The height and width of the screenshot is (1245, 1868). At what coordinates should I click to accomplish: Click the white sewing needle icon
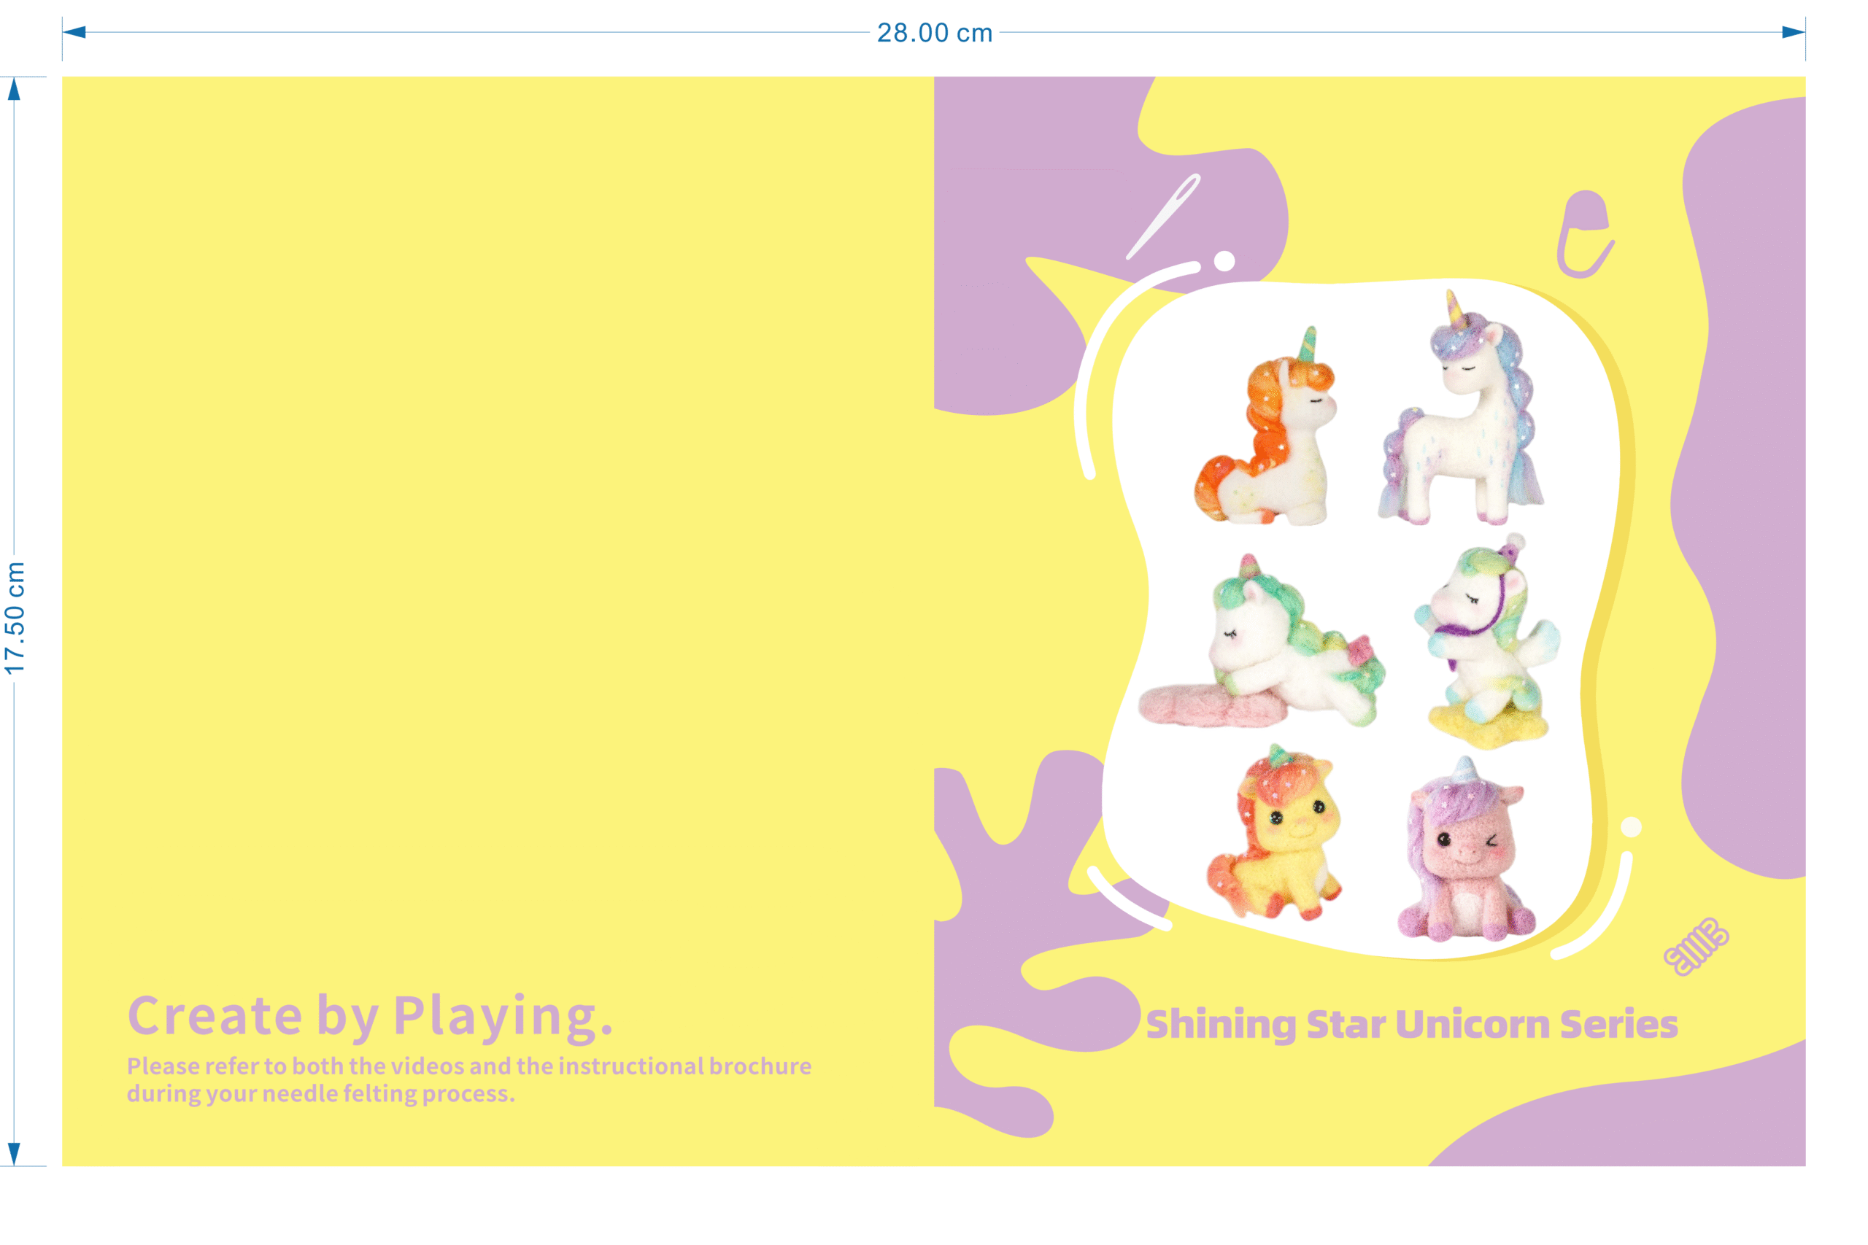tap(1165, 216)
